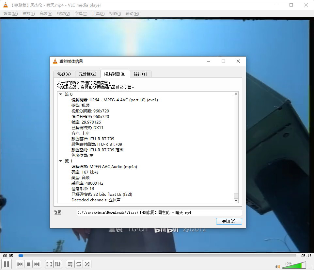Switch to the 统计(T) tab
Viewport: 314px width, 270px height.
point(140,74)
